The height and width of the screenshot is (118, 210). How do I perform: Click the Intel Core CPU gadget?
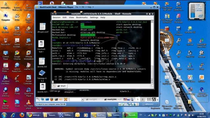(197, 11)
